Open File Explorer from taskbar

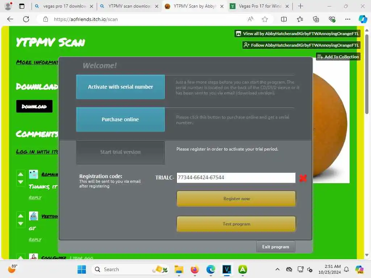[179, 269]
